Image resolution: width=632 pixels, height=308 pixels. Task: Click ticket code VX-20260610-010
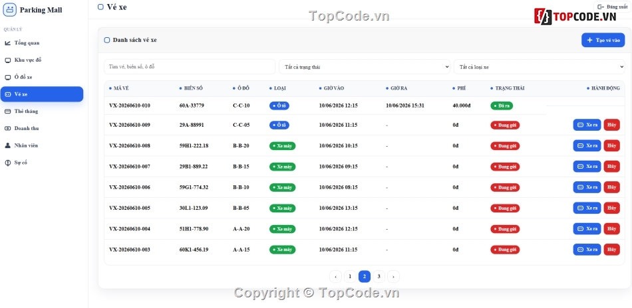point(129,106)
